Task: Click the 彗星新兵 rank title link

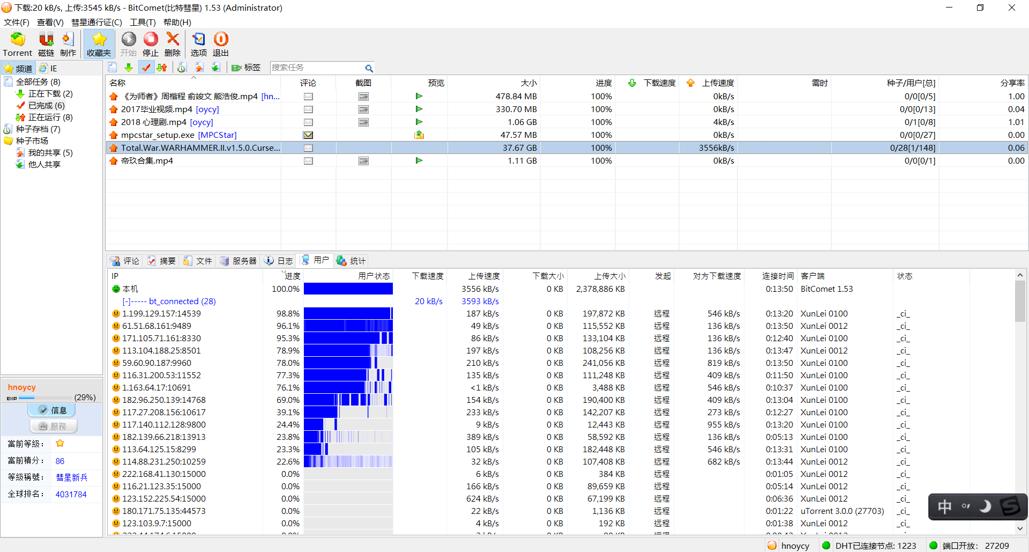Action: tap(71, 477)
